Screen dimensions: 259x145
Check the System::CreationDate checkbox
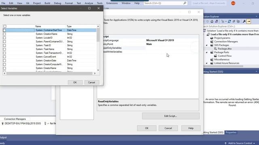click(4, 60)
